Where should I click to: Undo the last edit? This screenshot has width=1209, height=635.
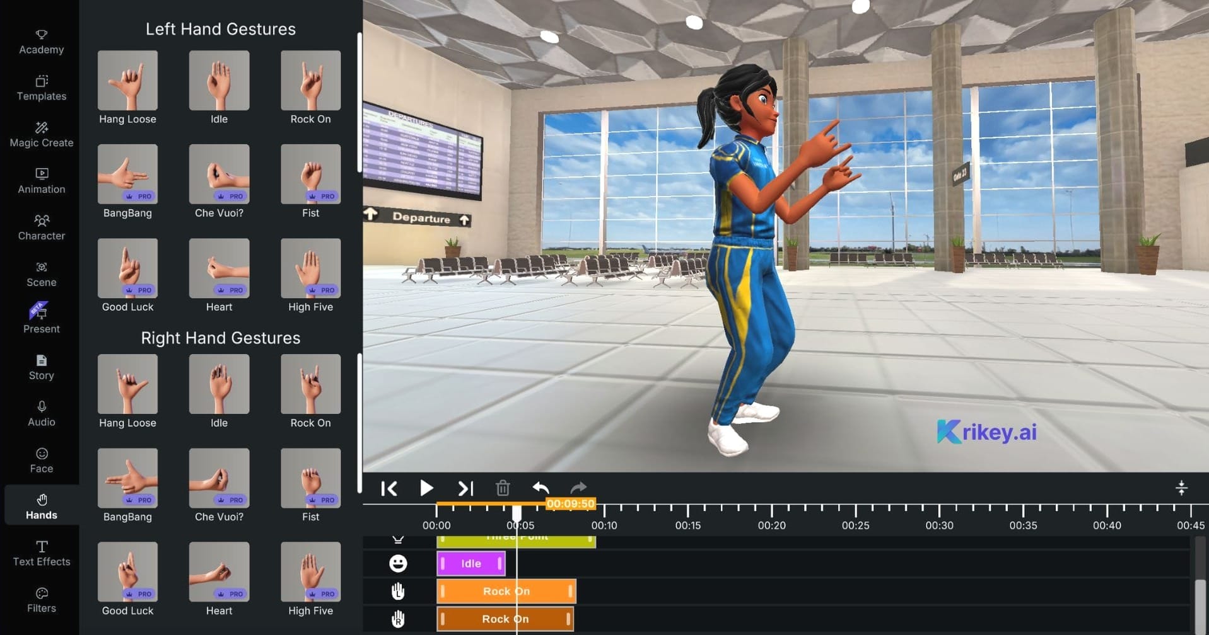[x=540, y=488]
